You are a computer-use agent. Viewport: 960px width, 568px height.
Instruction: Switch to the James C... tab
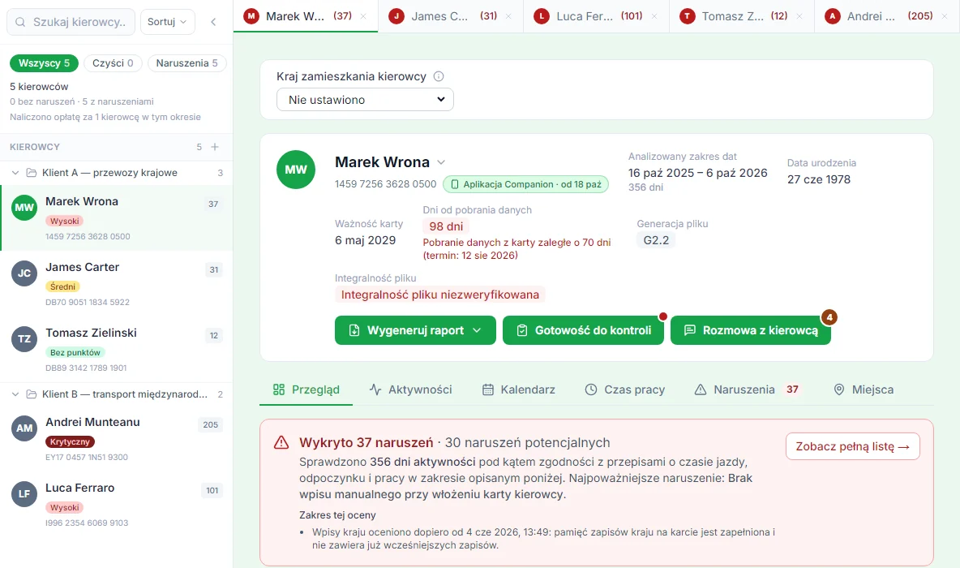(452, 16)
